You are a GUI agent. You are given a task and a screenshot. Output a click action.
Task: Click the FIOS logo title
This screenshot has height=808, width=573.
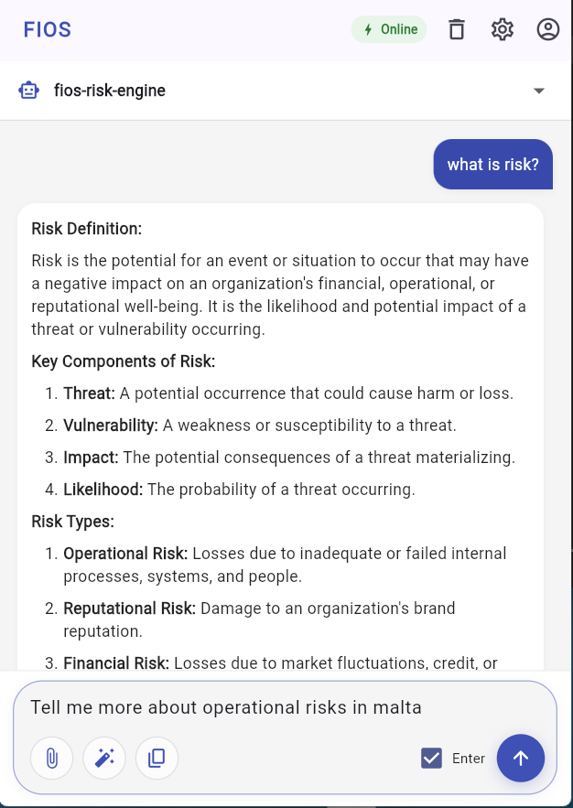tap(48, 29)
